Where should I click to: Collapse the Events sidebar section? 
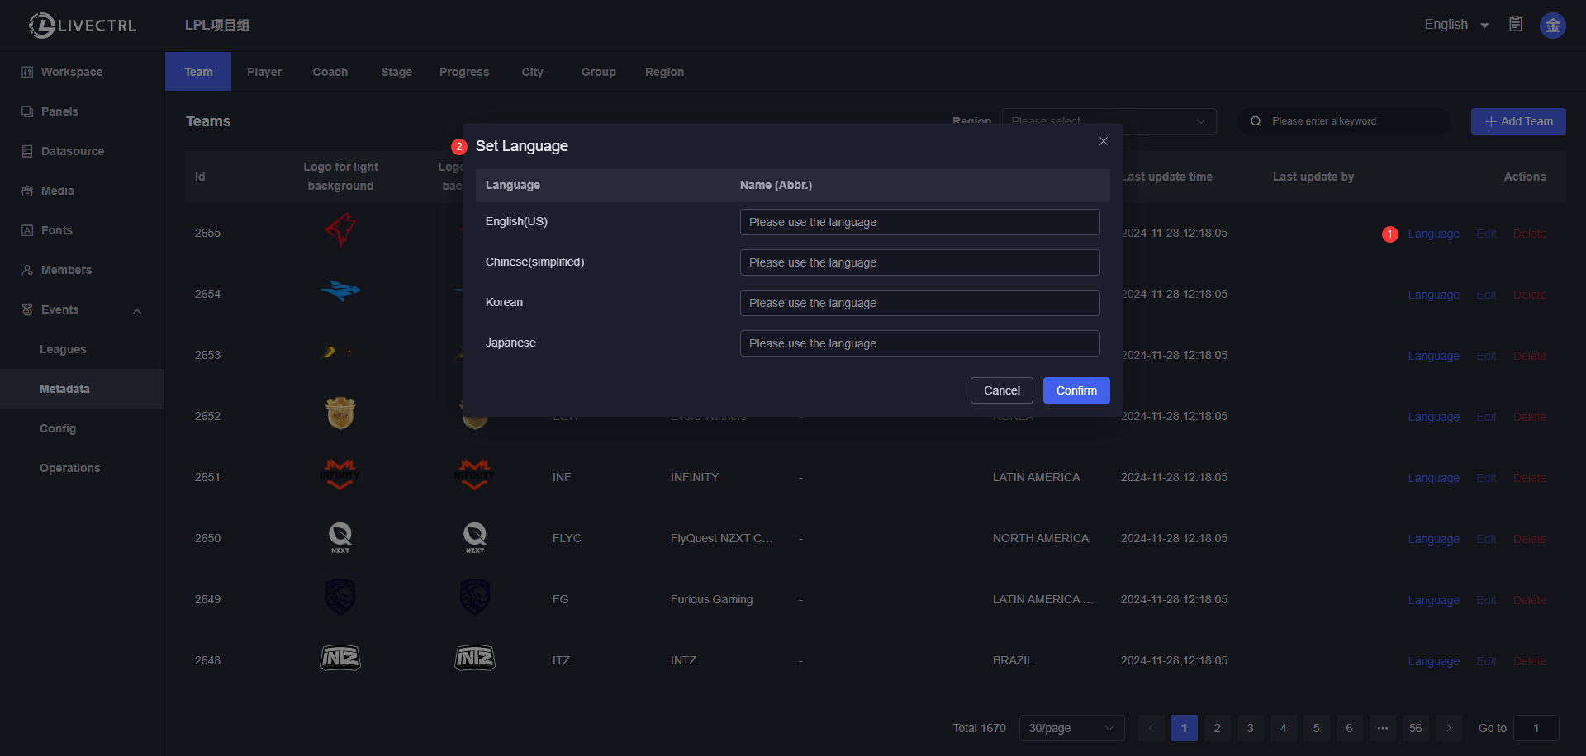coord(137,310)
